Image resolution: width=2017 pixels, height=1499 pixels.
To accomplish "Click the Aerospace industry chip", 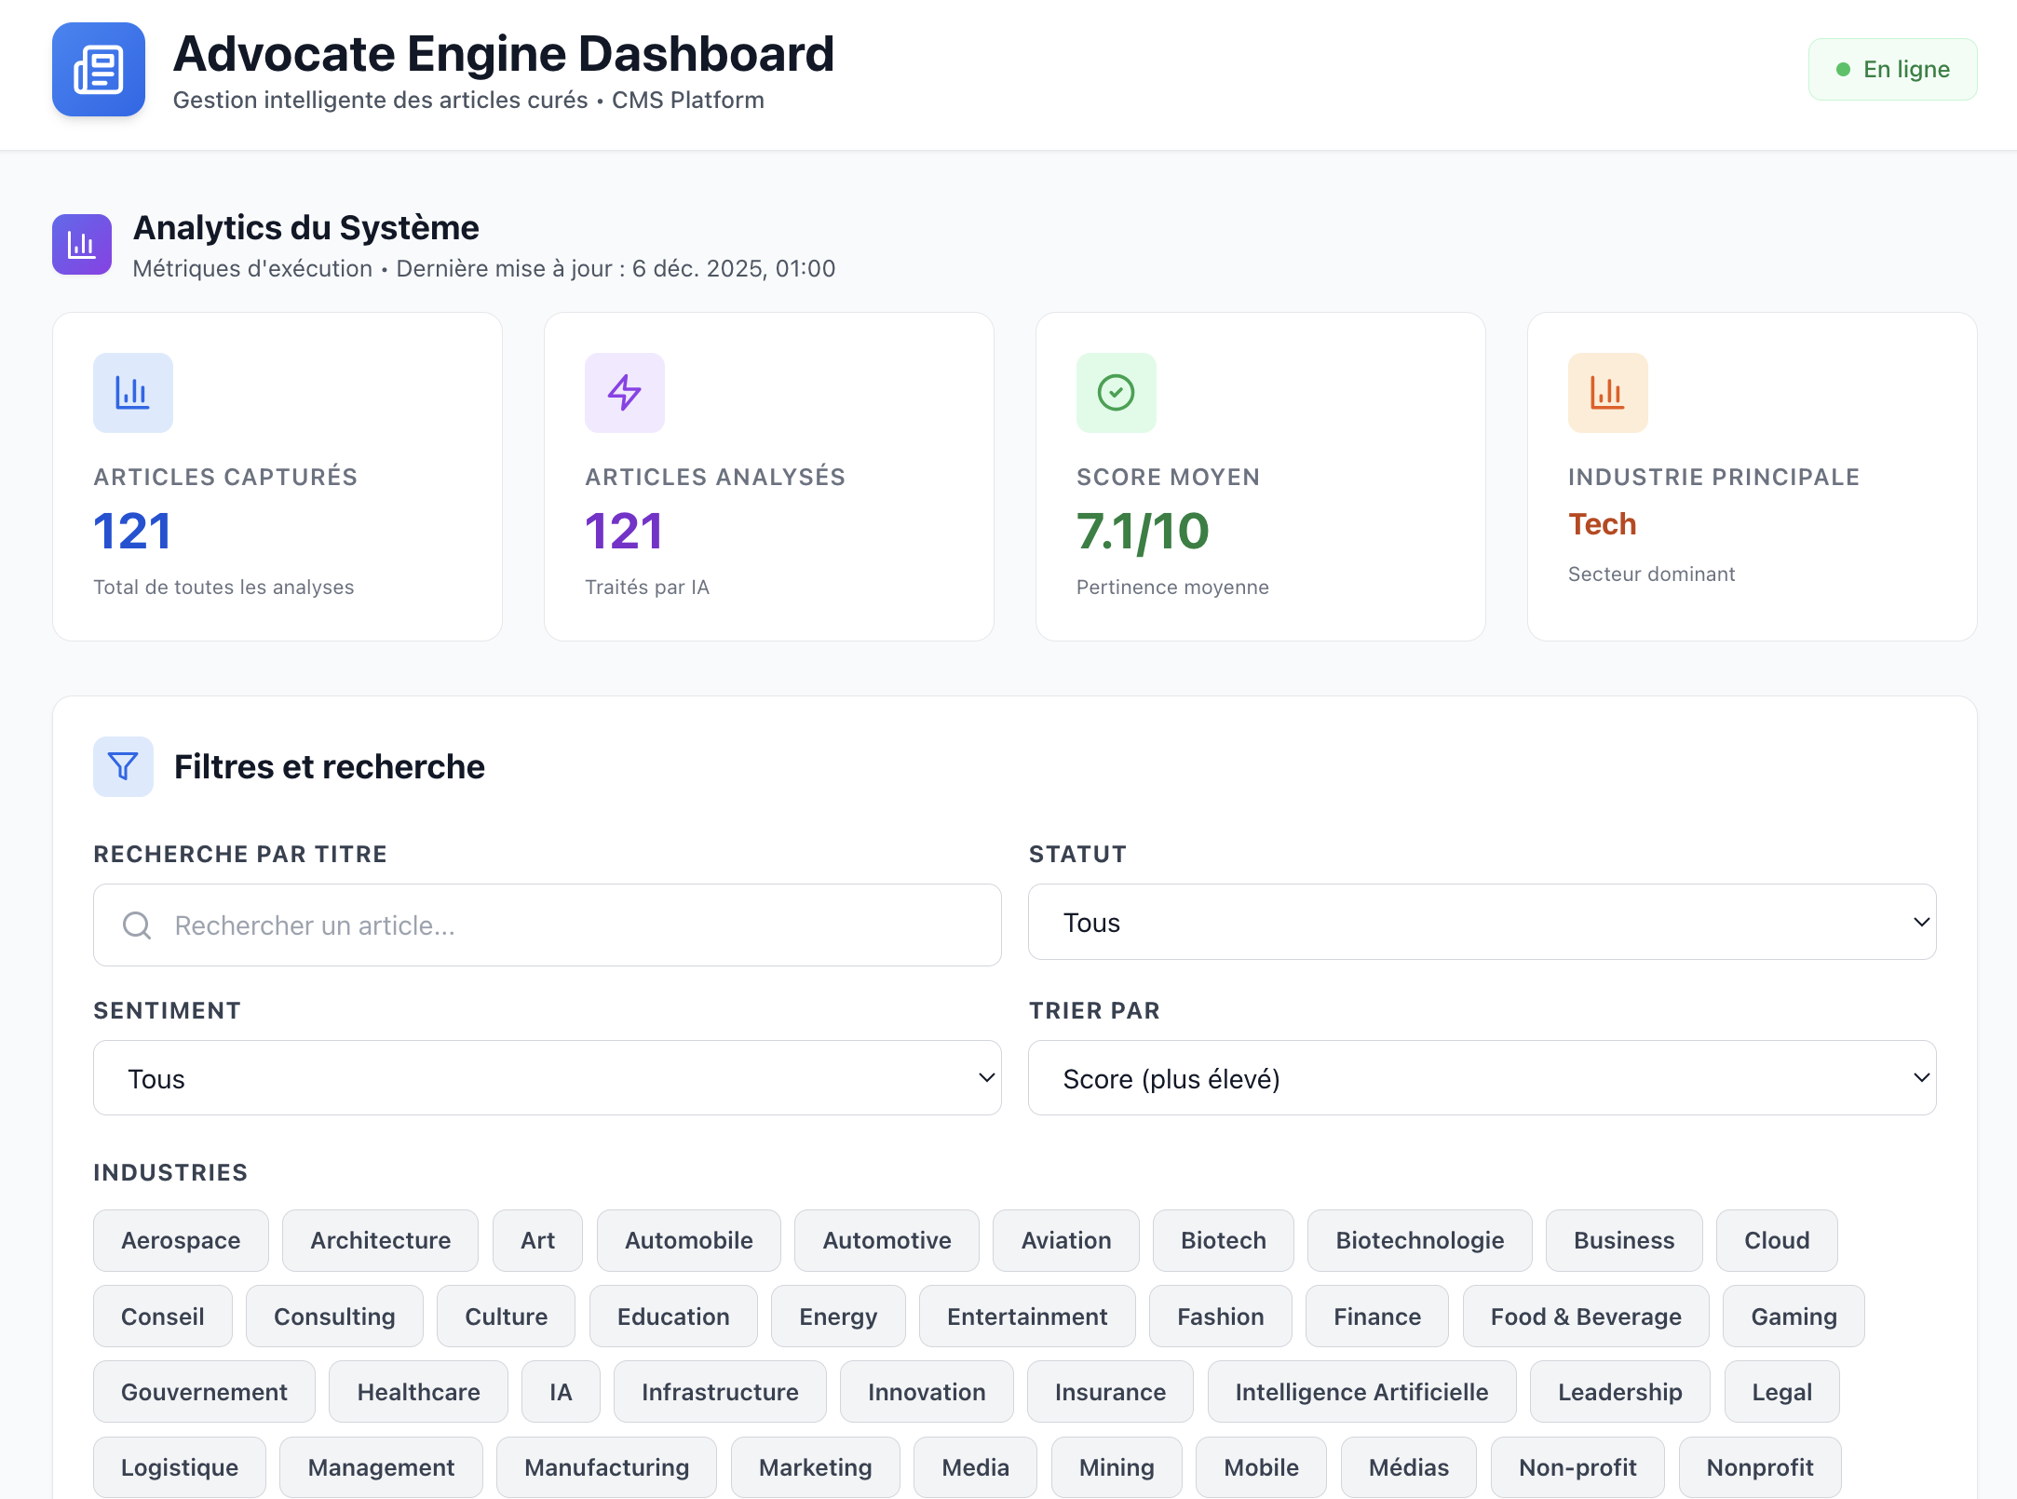I will [180, 1240].
